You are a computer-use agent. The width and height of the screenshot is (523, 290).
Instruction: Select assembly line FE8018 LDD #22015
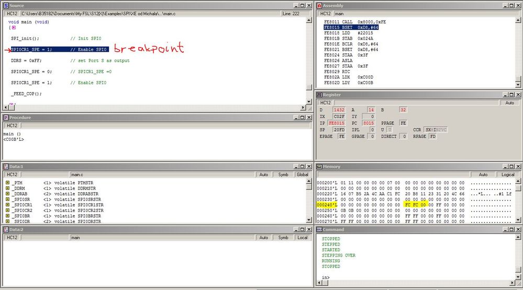(349, 33)
